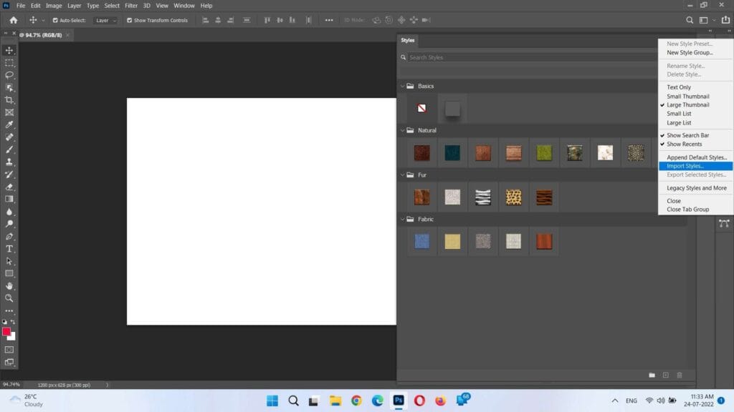Click the create new group folder icon
This screenshot has width=734, height=412.
[652, 375]
